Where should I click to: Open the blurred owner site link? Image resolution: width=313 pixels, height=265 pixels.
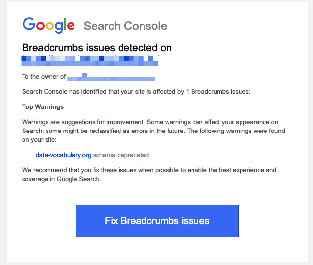coord(111,77)
